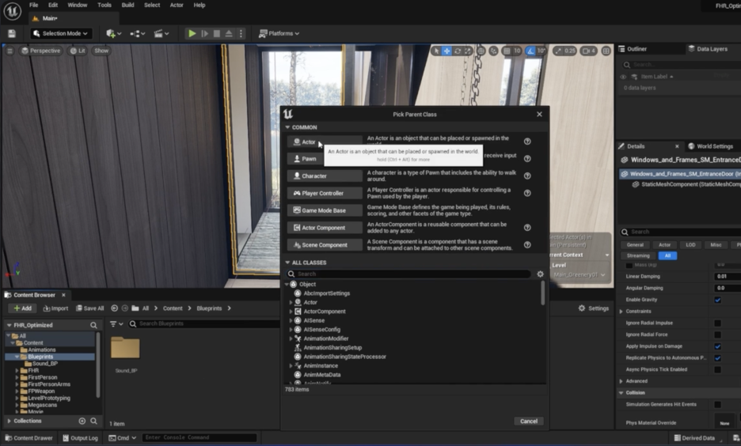Viewport: 741px width, 446px height.
Task: Click the Lit view mode button
Action: (78, 51)
